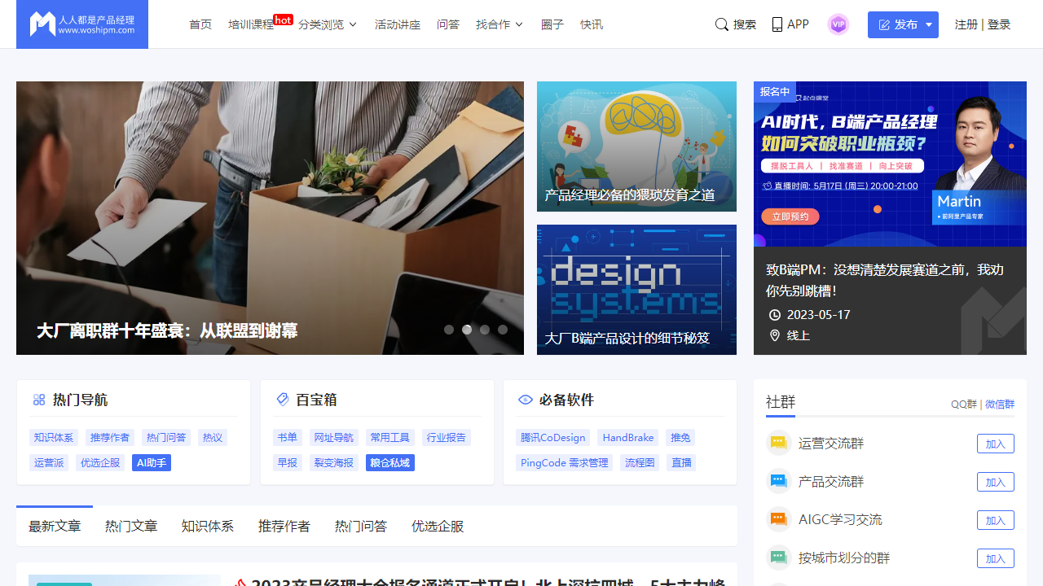Open the 发布 button dropdown arrow
This screenshot has width=1043, height=586.
point(929,24)
